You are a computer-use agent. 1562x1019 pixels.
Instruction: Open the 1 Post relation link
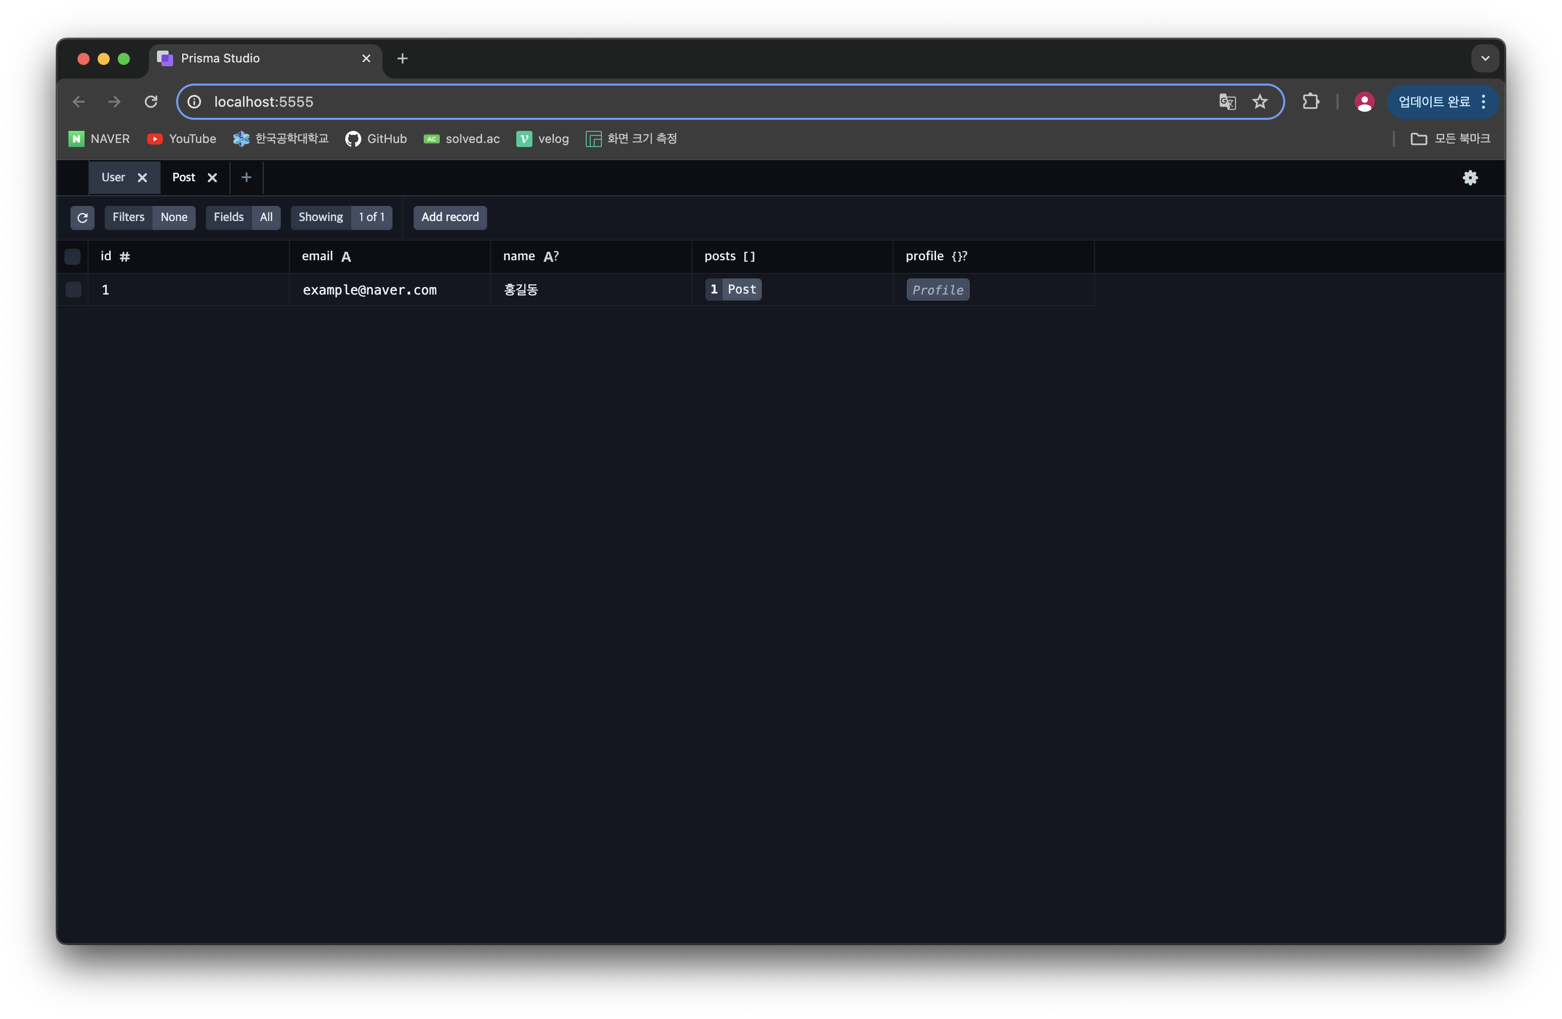pyautogui.click(x=733, y=289)
